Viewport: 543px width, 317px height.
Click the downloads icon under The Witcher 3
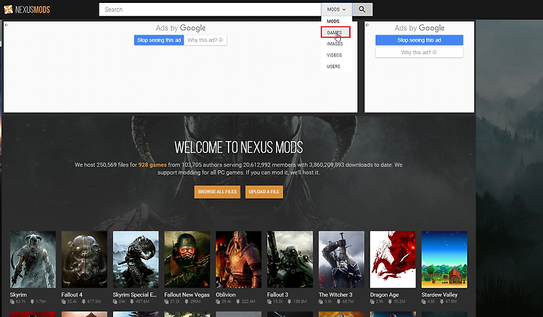[339, 302]
